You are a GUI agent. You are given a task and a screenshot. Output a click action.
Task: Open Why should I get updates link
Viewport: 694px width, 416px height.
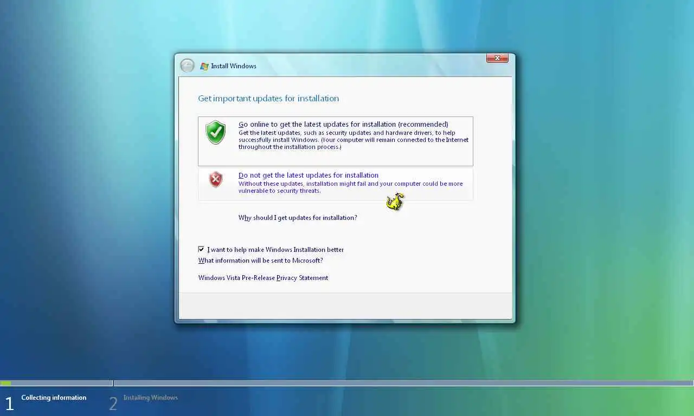click(x=298, y=218)
